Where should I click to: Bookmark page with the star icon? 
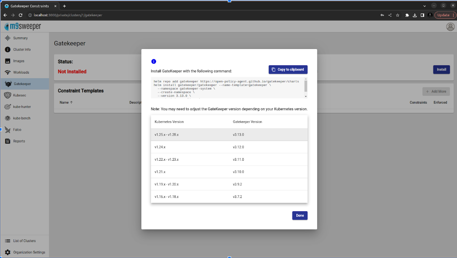[x=398, y=15]
